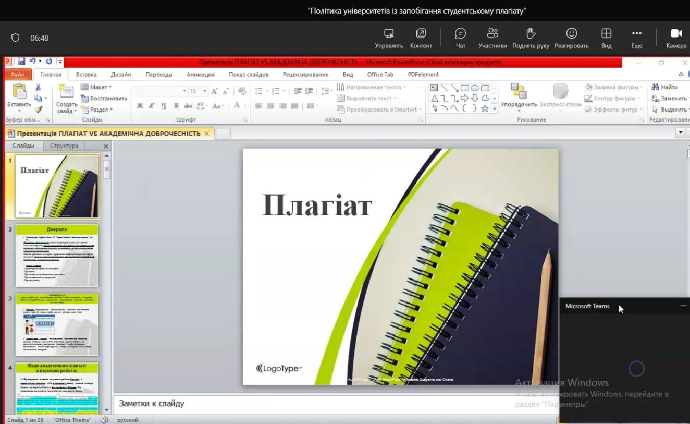The image size is (690, 424).
Task: Close the Презентація ПЛАГІАТ document tab
Action: click(206, 134)
